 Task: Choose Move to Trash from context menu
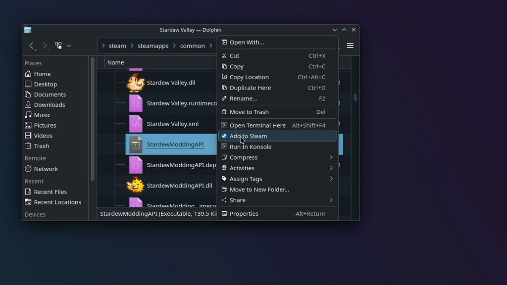(277, 112)
